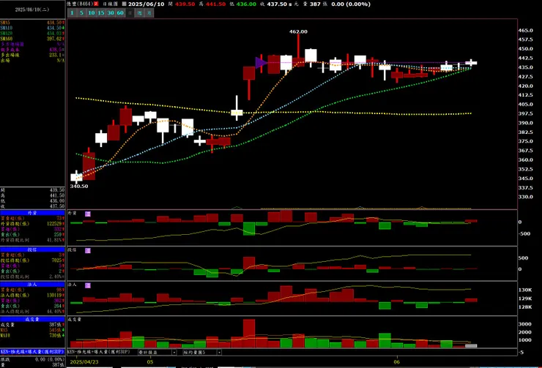542x368 pixels.
Task: Open the 短均量圈5 dropdown at chart bottom
Action: coord(202,352)
